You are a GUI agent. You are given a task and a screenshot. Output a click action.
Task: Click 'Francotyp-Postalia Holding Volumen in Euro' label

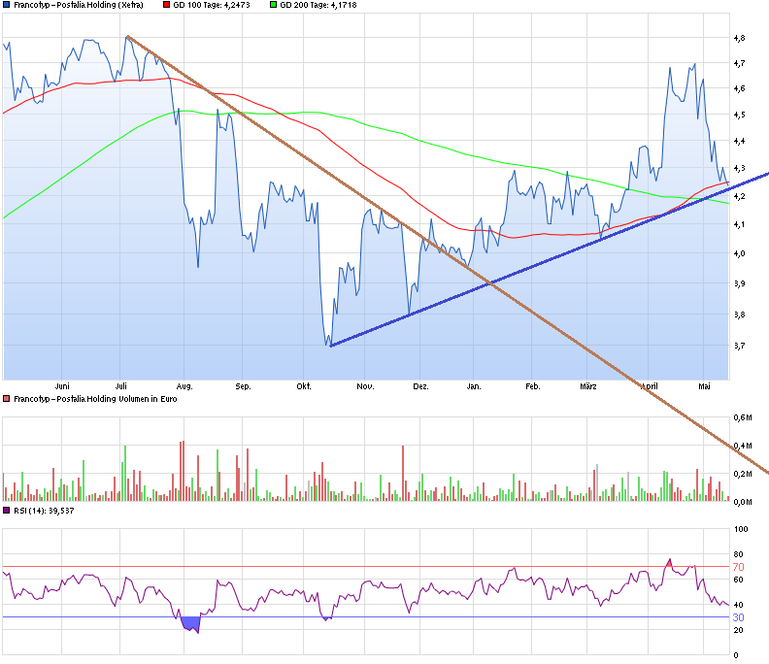tap(95, 399)
